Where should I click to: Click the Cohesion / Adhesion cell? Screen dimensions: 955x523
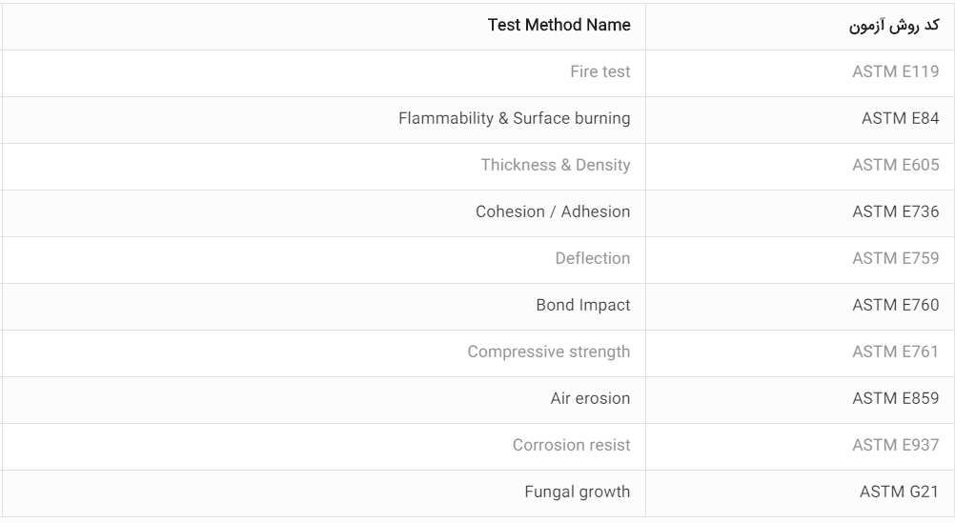coord(553,212)
